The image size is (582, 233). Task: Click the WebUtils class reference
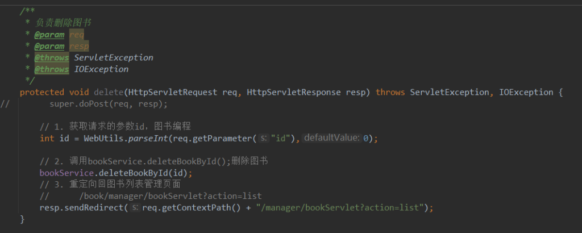[99, 138]
